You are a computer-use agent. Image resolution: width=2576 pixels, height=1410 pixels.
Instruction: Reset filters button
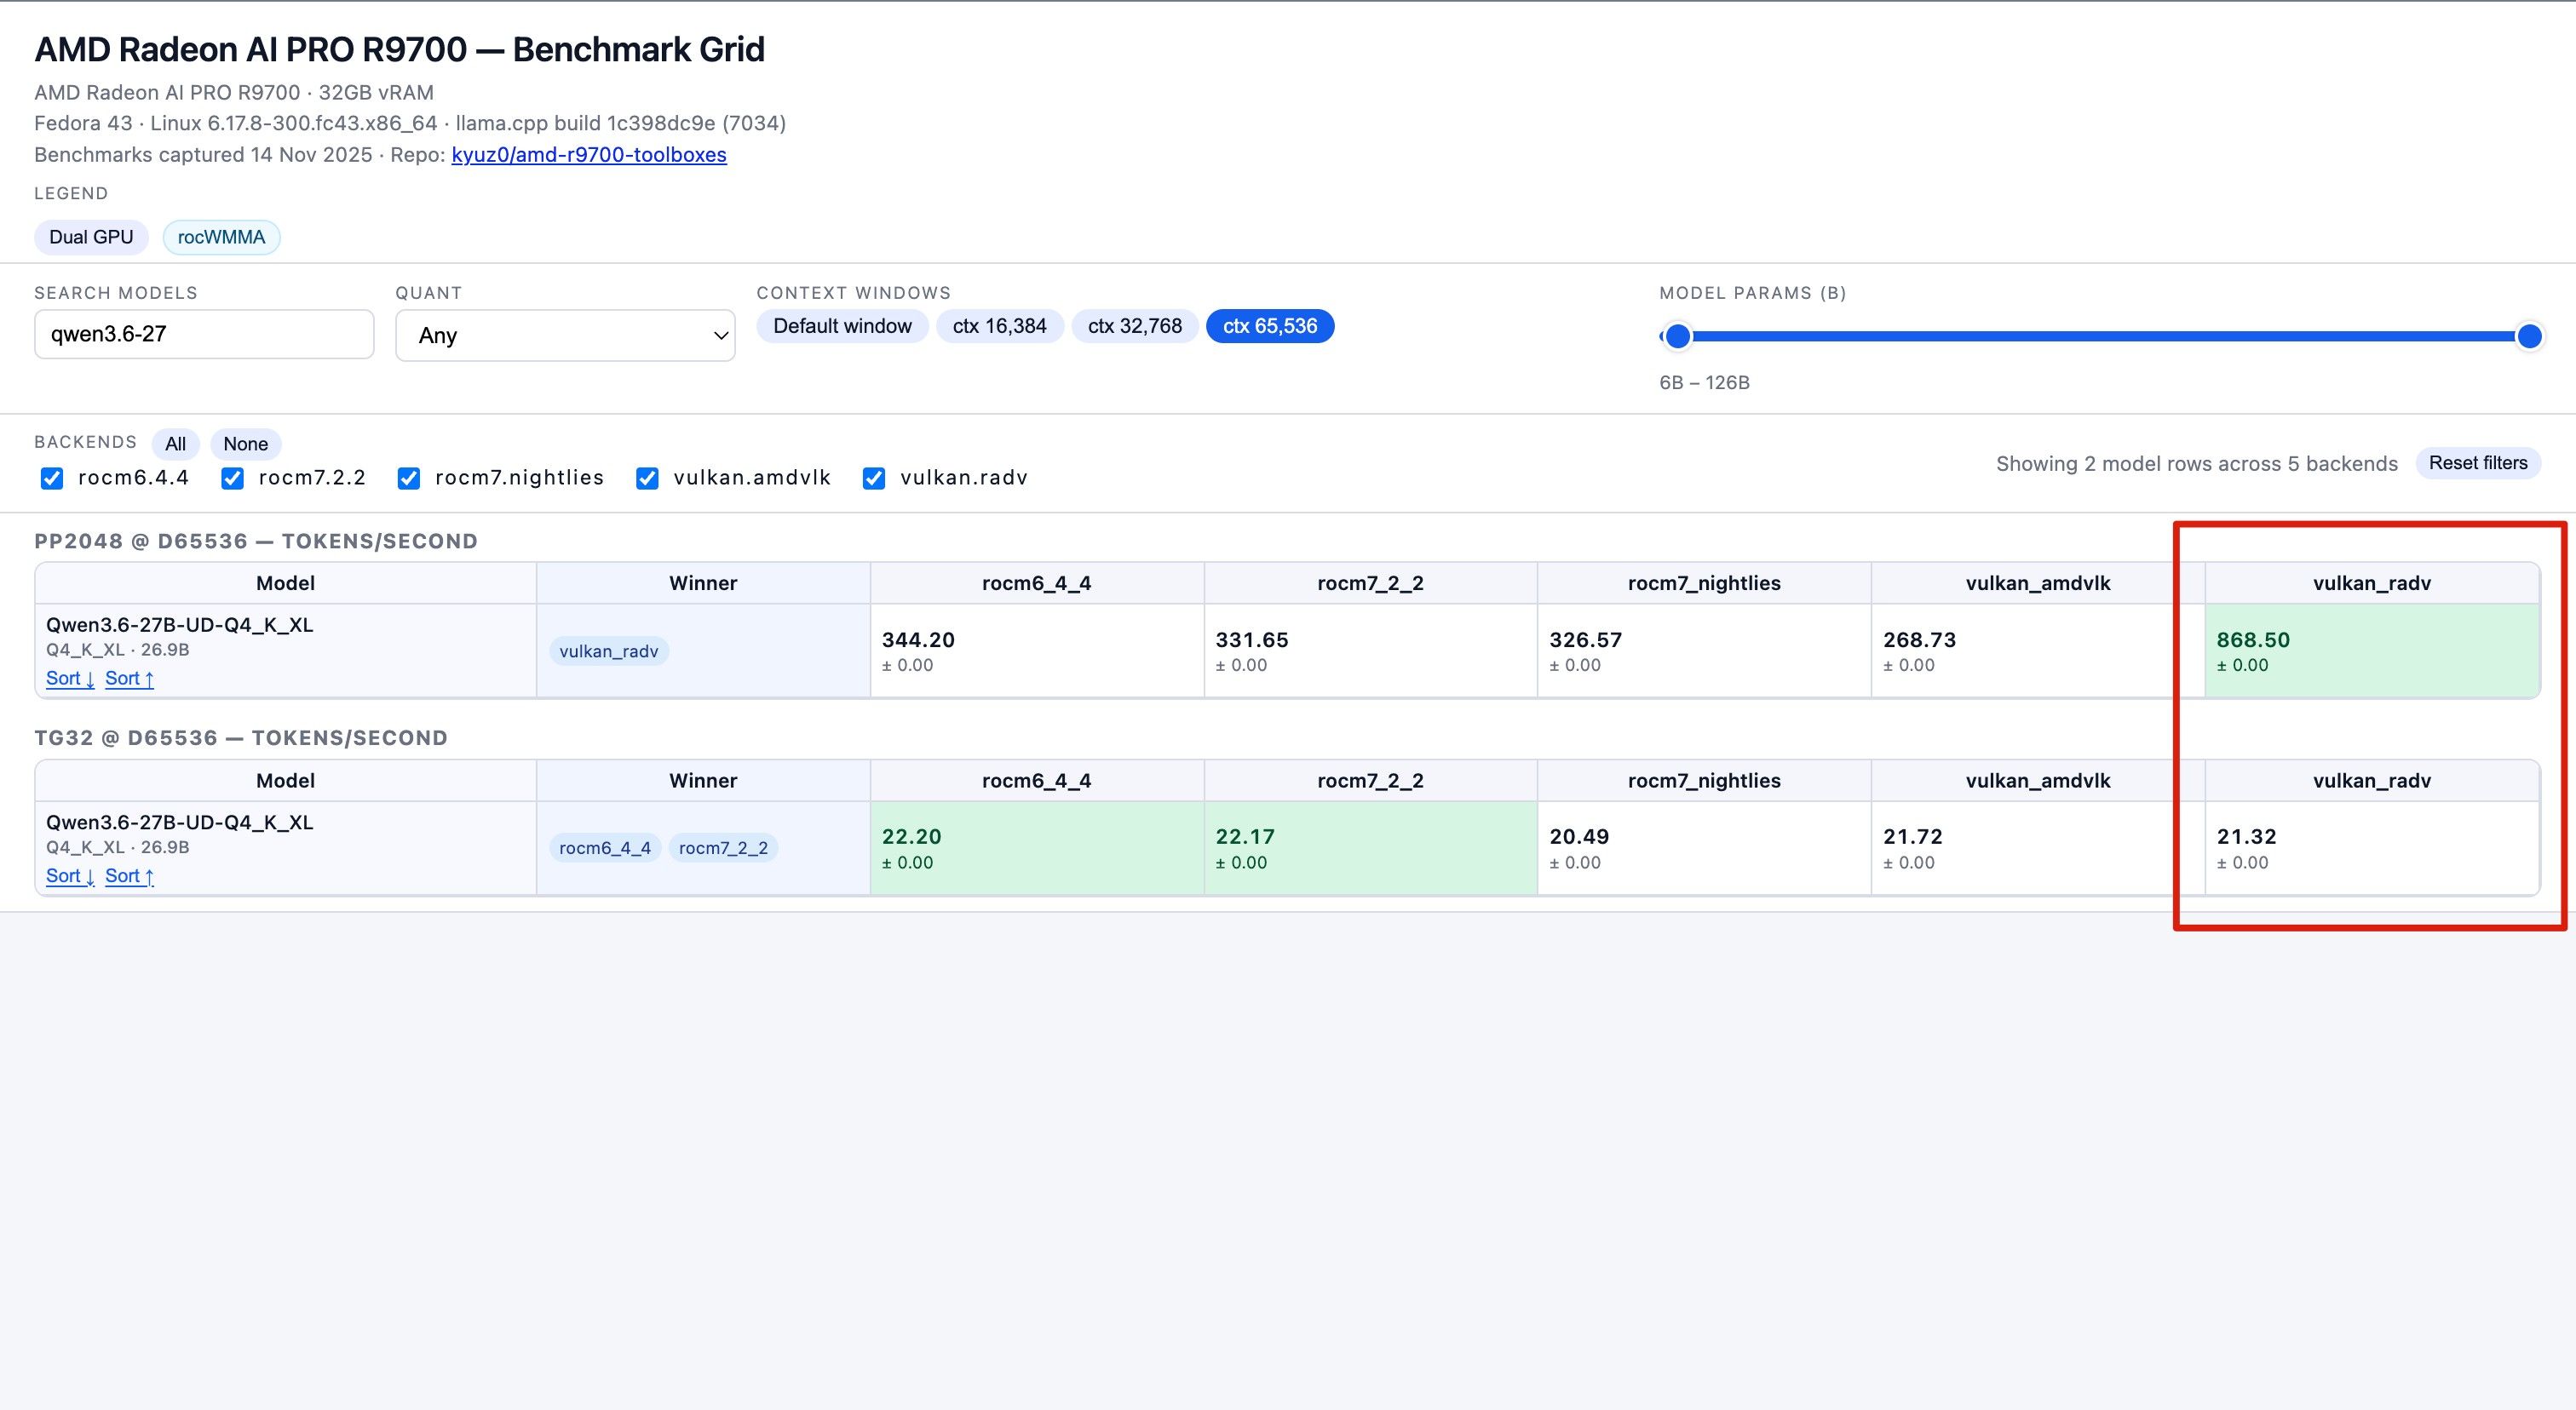tap(2478, 462)
